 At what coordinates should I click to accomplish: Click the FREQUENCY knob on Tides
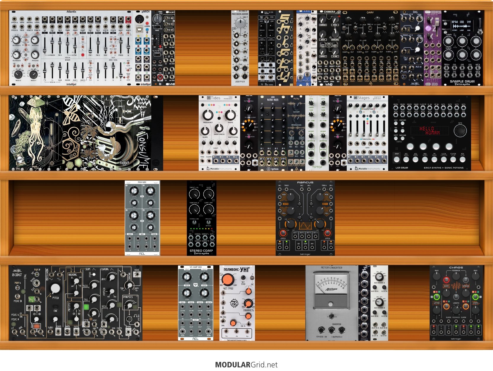pos(208,114)
